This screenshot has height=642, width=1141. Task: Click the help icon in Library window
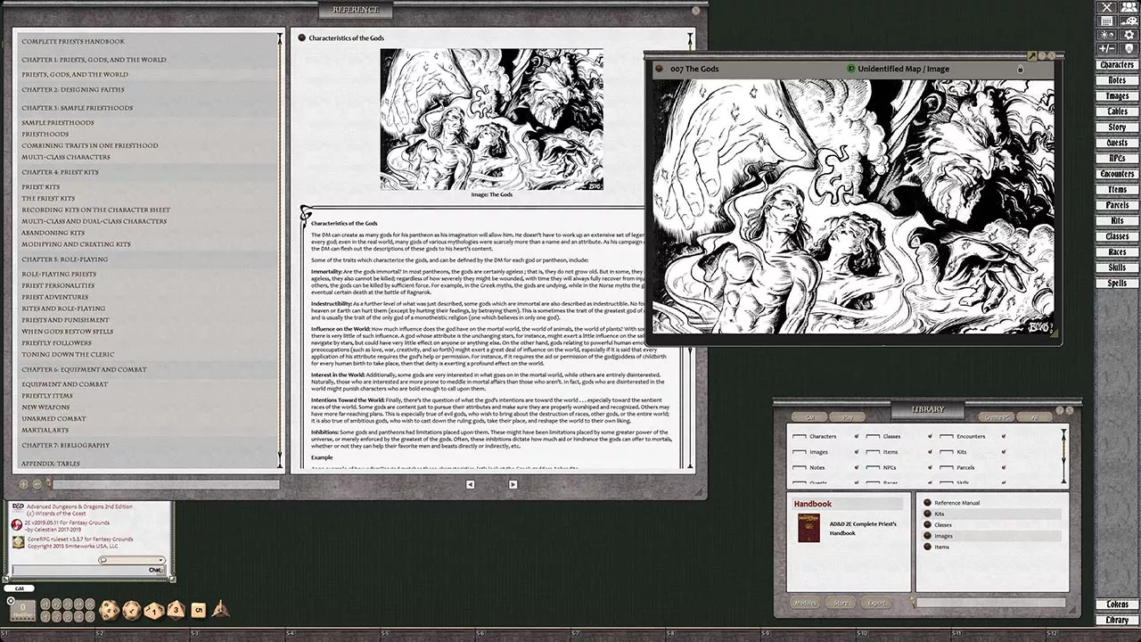pos(1060,410)
